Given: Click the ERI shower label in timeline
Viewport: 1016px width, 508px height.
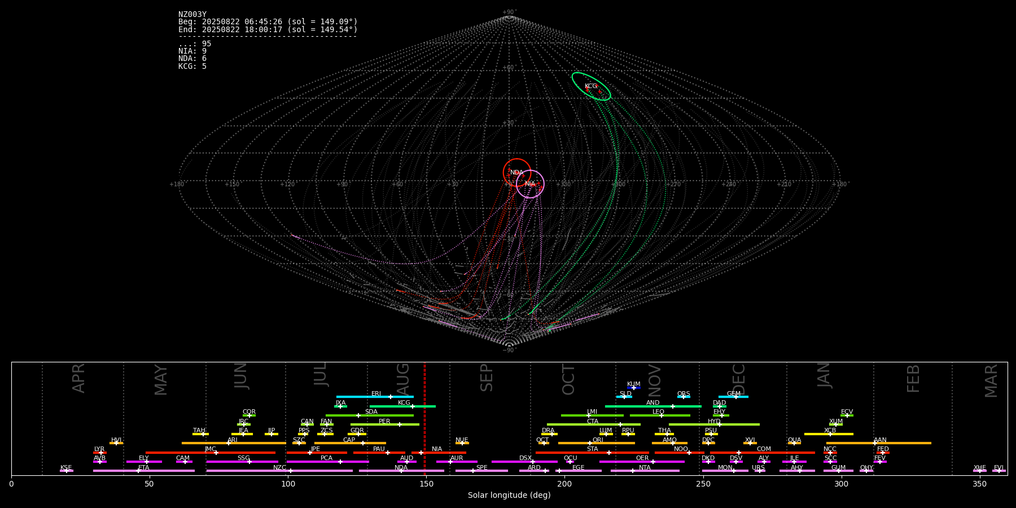Looking at the screenshot, I should tap(376, 394).
